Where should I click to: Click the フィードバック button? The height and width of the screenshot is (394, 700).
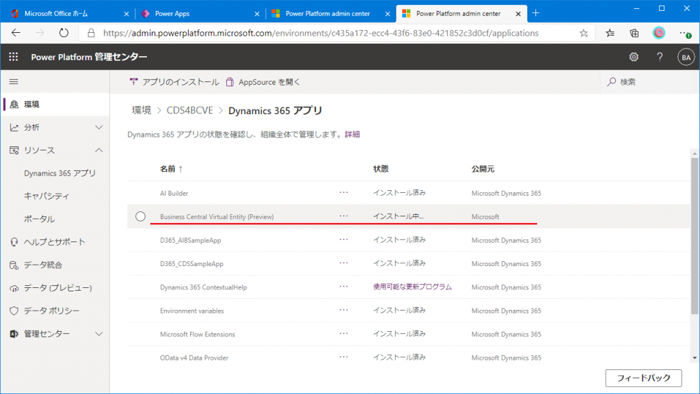pyautogui.click(x=643, y=378)
